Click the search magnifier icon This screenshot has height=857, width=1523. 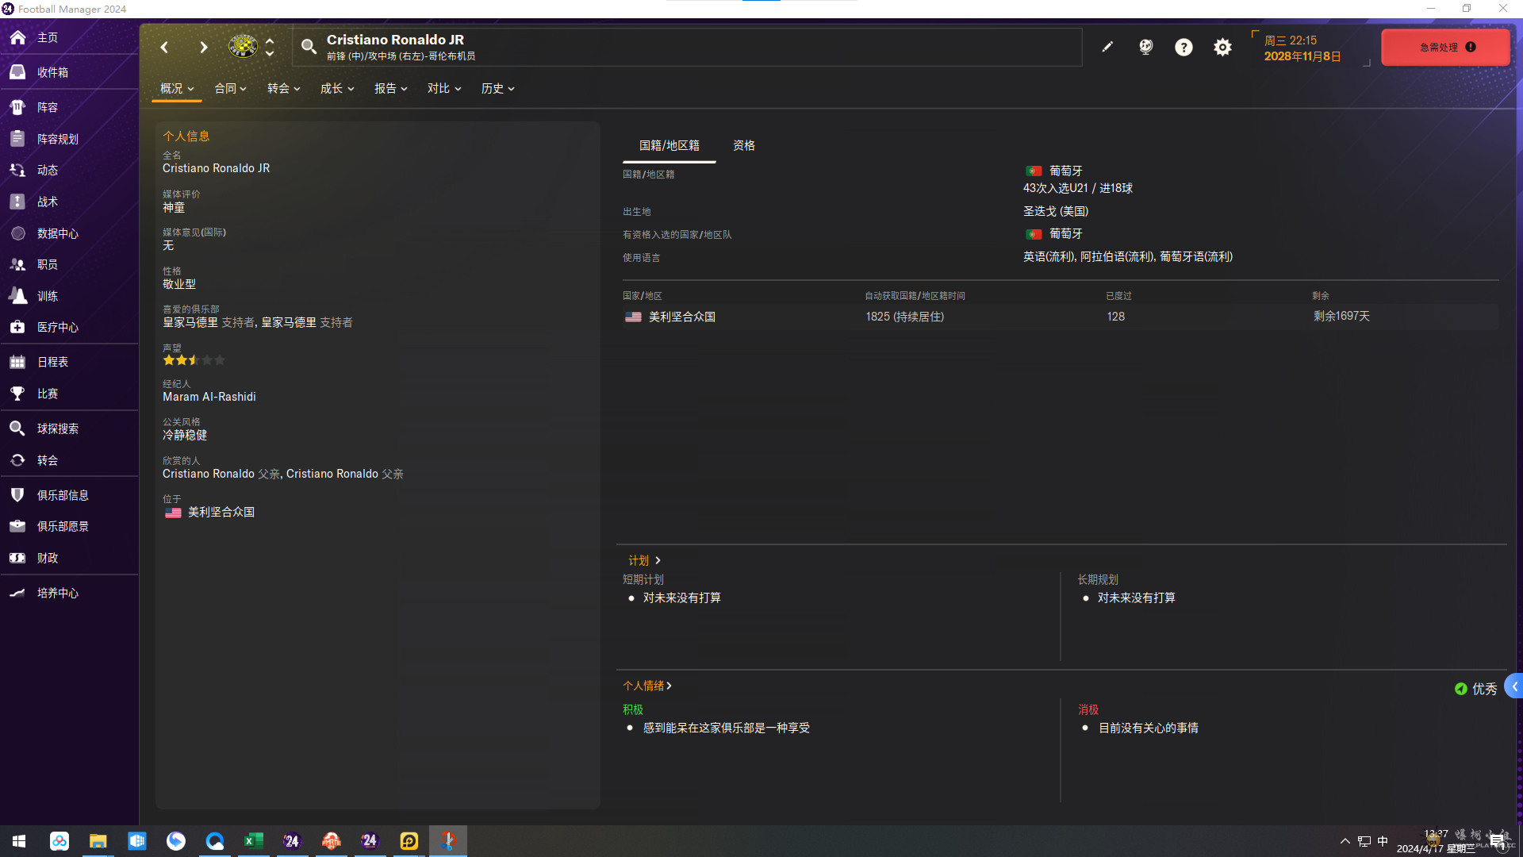point(309,47)
